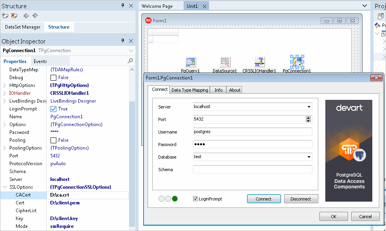Pin the Structure panel
This screenshot has width=386, height=231.
(x=123, y=5)
